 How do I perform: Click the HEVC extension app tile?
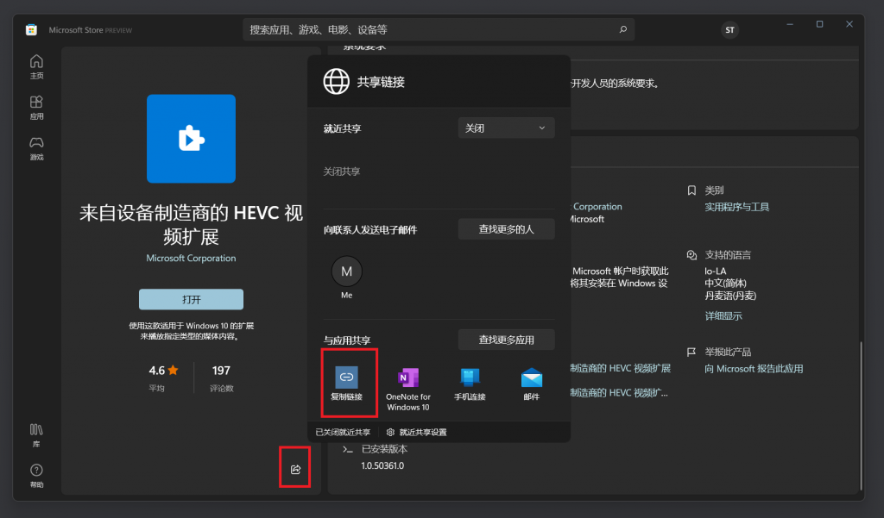click(191, 139)
